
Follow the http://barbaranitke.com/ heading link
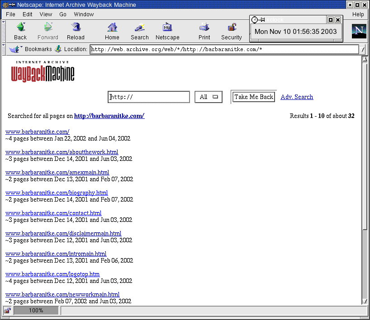coord(109,116)
